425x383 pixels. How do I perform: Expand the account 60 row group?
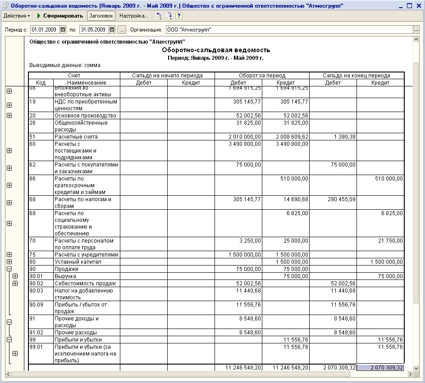click(x=9, y=151)
